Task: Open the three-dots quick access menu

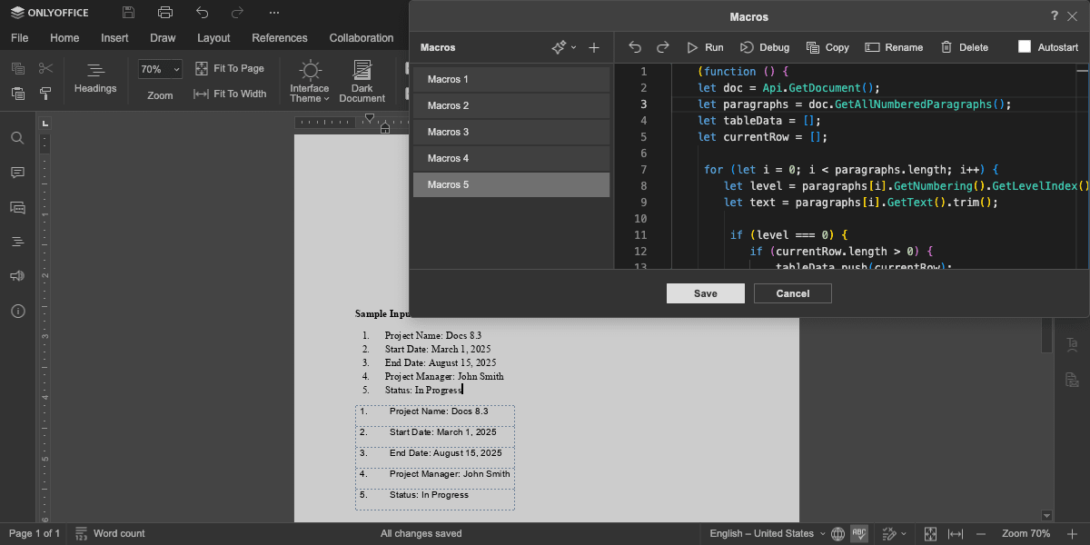Action: [274, 13]
